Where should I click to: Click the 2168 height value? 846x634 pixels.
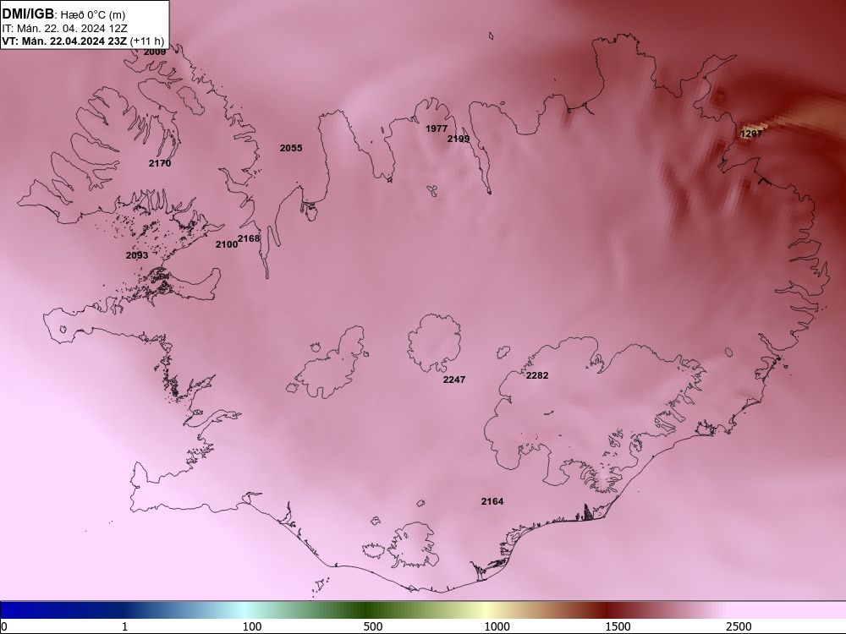(249, 238)
